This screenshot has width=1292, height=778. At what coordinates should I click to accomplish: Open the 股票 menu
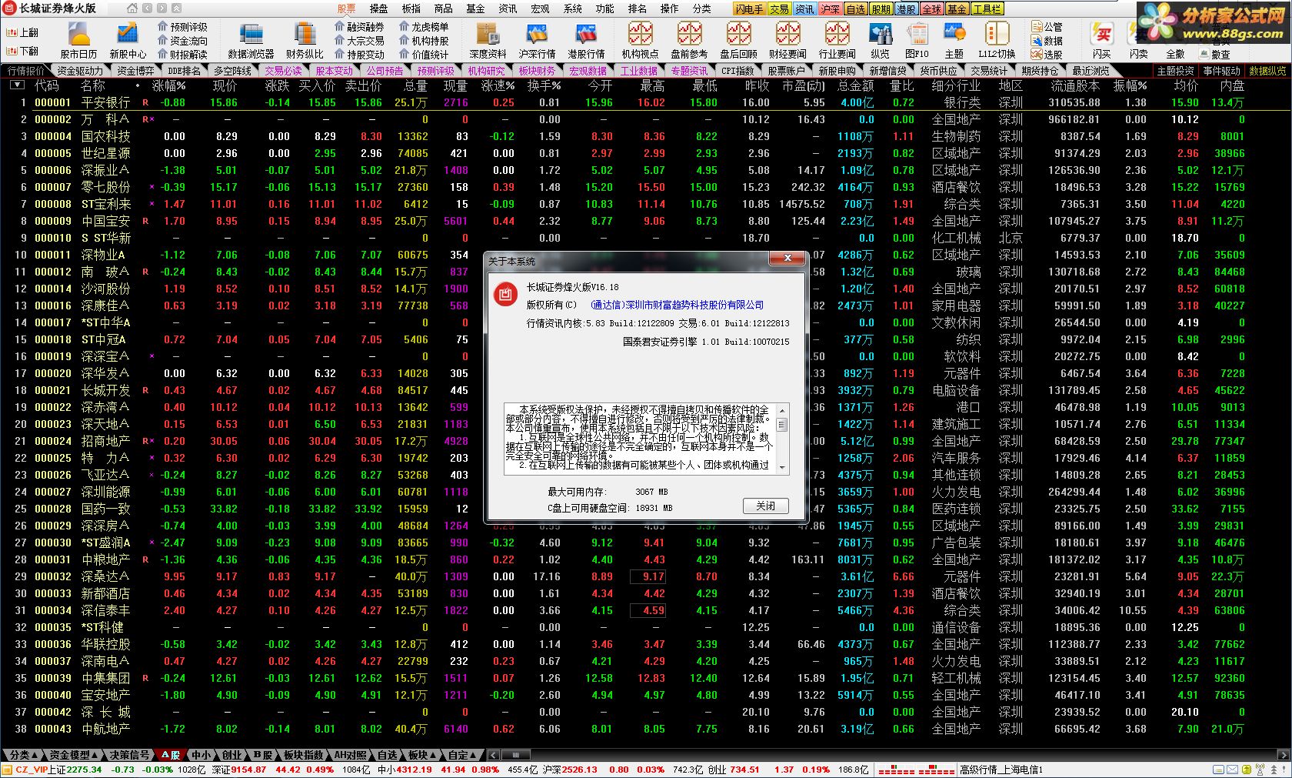pos(347,9)
